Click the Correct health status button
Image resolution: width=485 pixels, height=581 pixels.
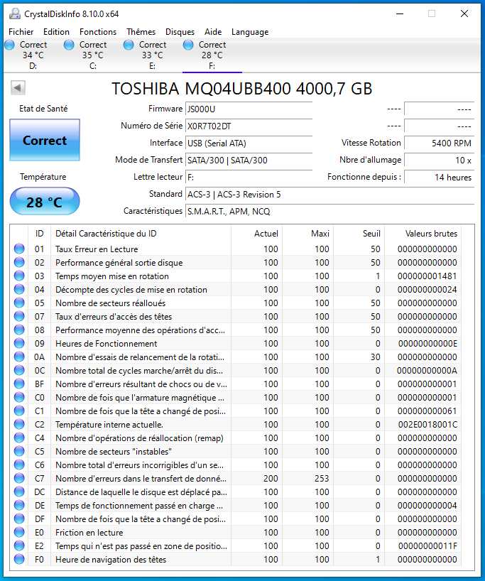45,140
